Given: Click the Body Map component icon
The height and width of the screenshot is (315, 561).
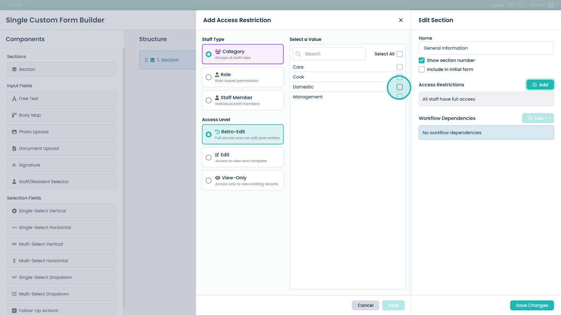Looking at the screenshot, I should coord(14,115).
